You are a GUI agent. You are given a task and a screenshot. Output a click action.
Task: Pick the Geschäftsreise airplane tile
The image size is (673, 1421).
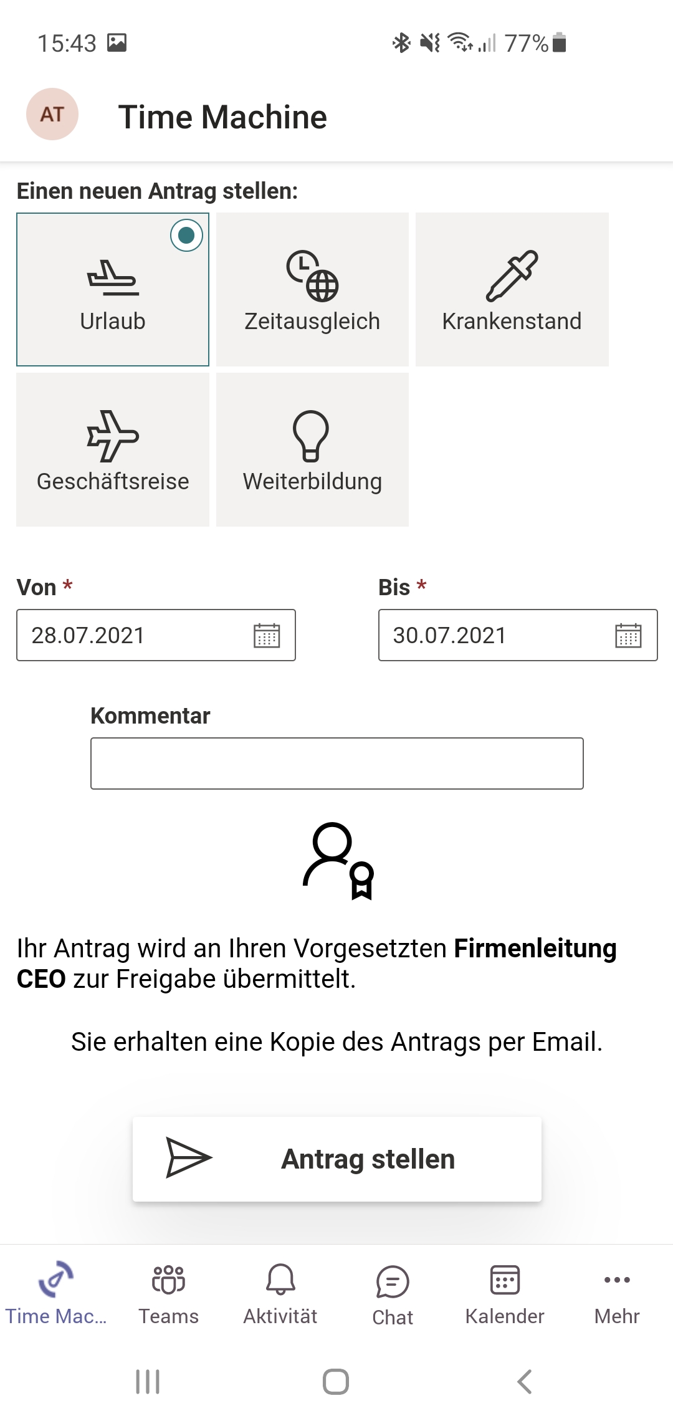click(x=113, y=449)
